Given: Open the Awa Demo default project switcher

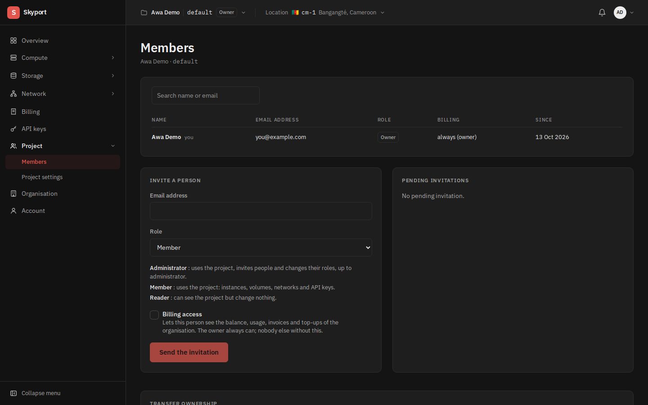Looking at the screenshot, I should tap(193, 13).
